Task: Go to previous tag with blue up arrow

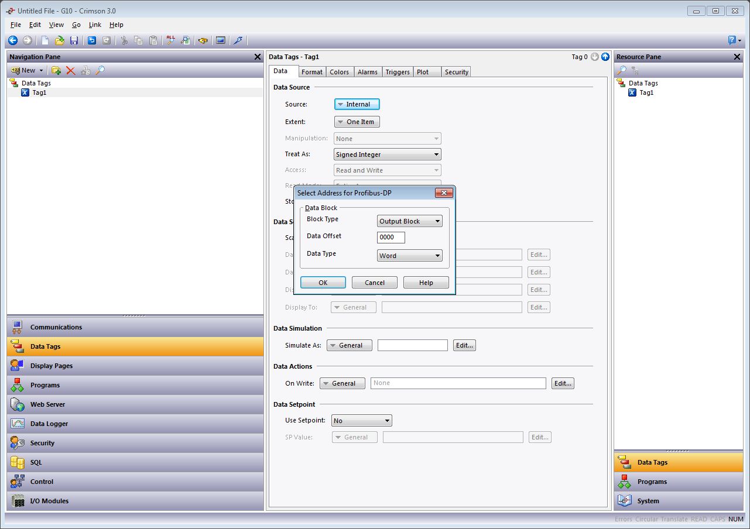Action: (605, 57)
